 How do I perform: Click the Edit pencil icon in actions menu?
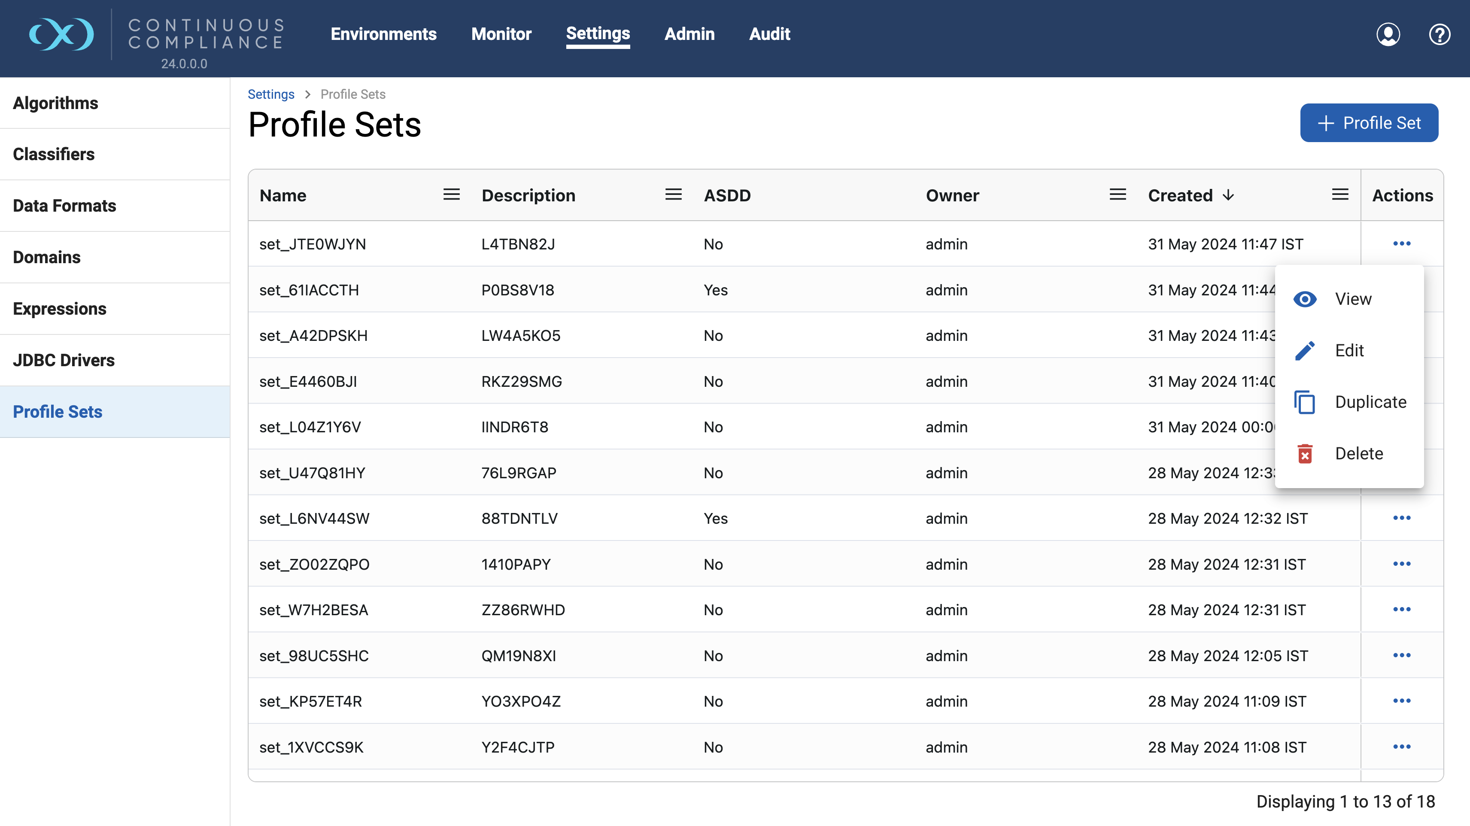coord(1306,350)
